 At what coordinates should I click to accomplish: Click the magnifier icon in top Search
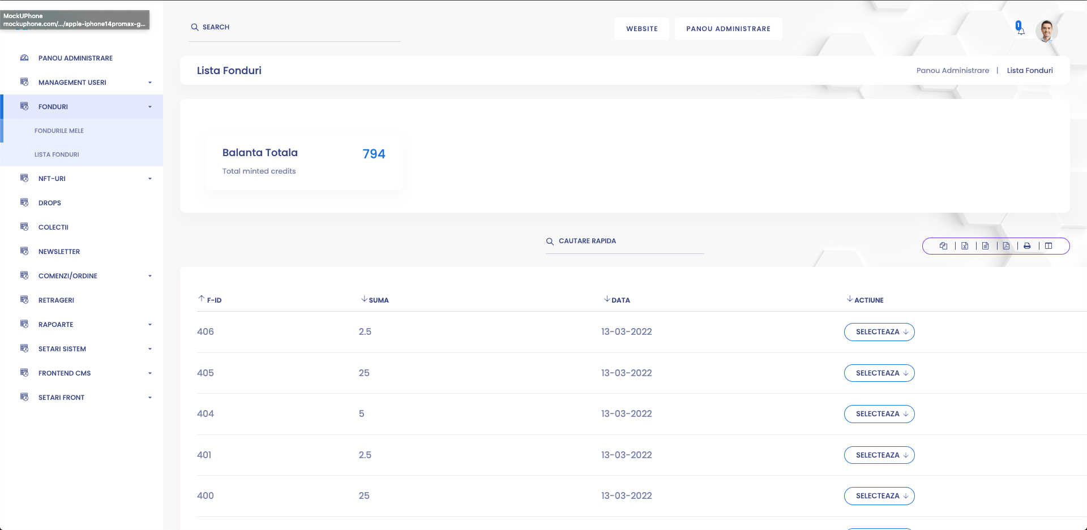point(195,27)
